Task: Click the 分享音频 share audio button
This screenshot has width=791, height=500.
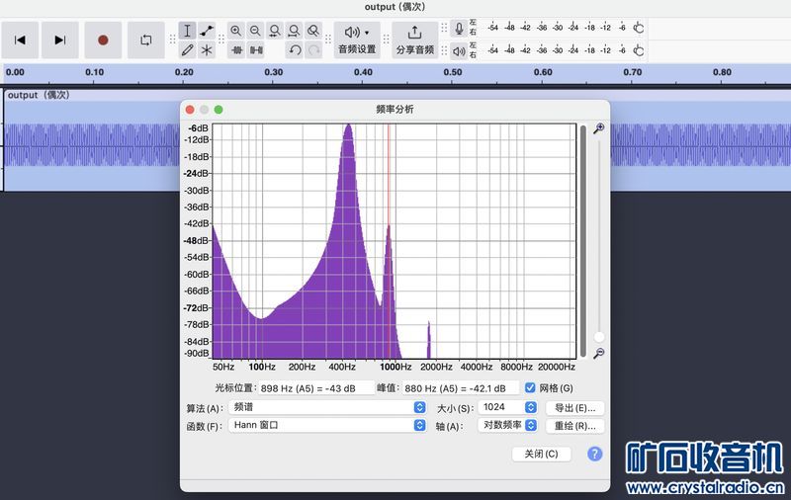Action: pyautogui.click(x=415, y=40)
